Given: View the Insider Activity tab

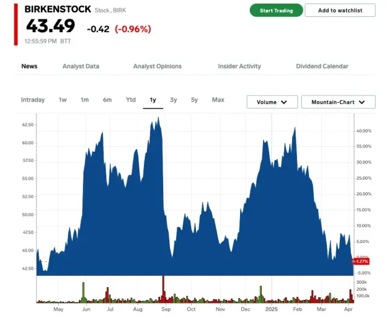Looking at the screenshot, I should (239, 67).
